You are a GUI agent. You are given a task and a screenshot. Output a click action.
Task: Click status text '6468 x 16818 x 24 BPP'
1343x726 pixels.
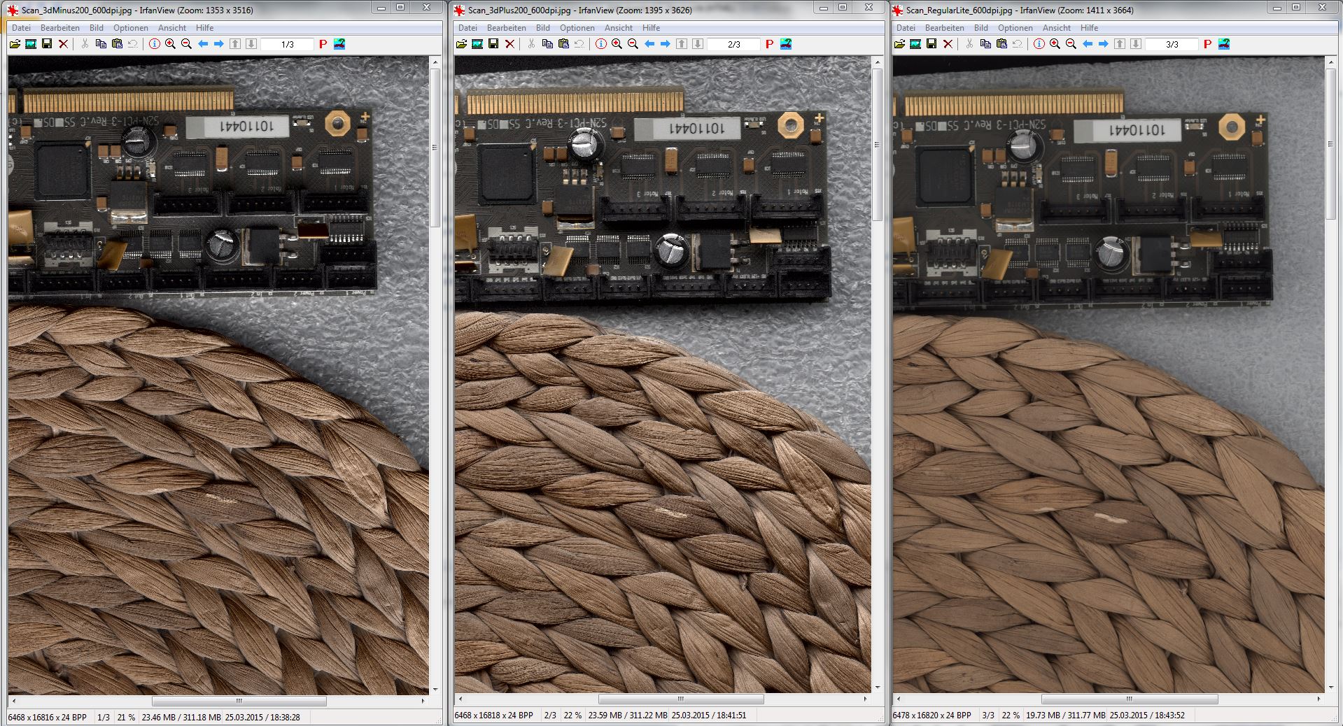click(494, 716)
